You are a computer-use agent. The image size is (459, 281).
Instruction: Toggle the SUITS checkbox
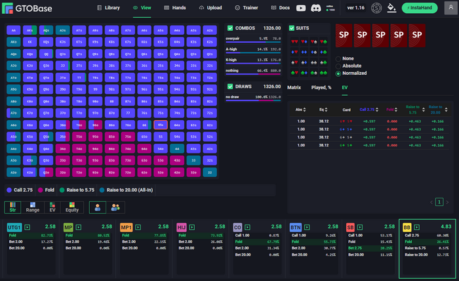click(292, 28)
